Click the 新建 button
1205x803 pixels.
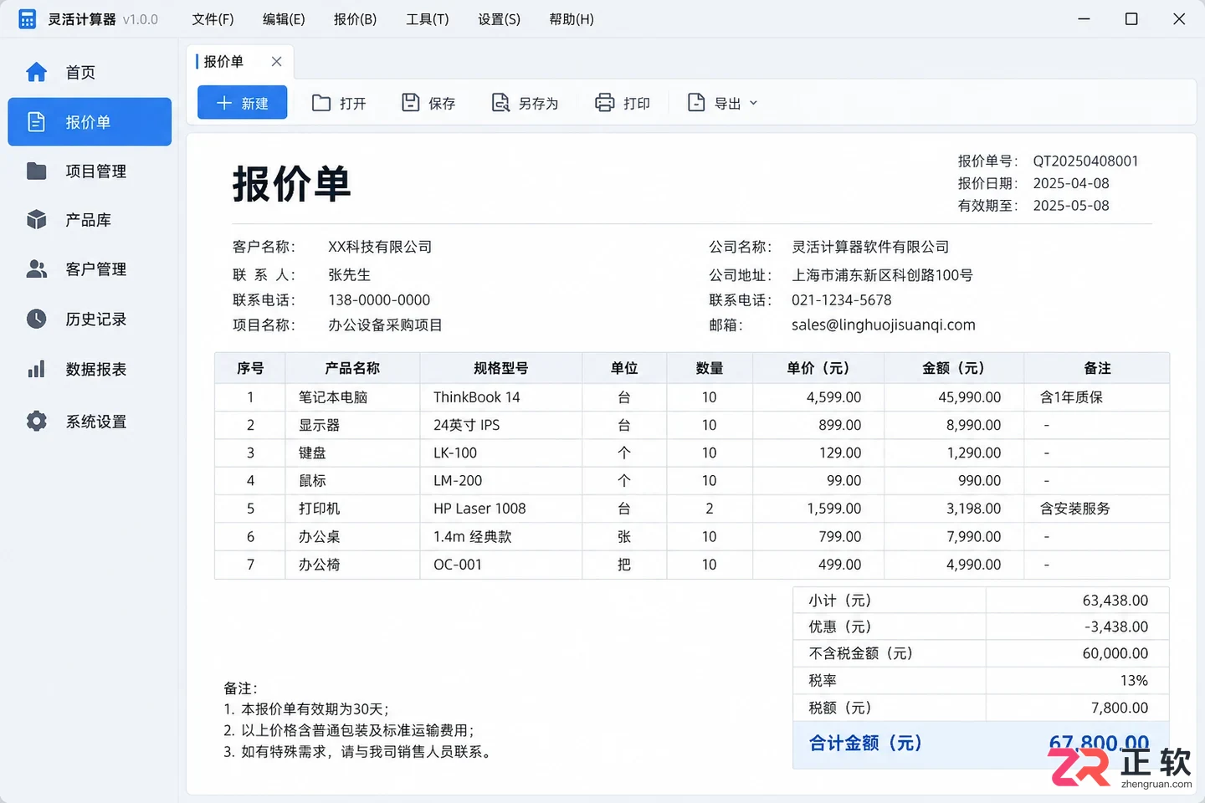pos(242,102)
